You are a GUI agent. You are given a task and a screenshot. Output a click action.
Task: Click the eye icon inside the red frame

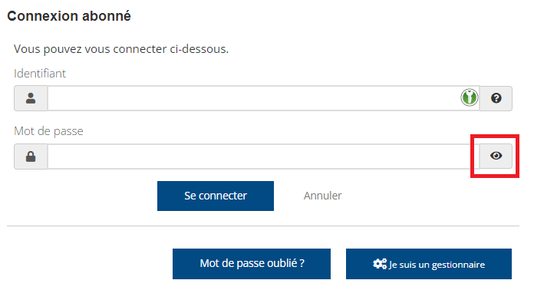(x=496, y=156)
